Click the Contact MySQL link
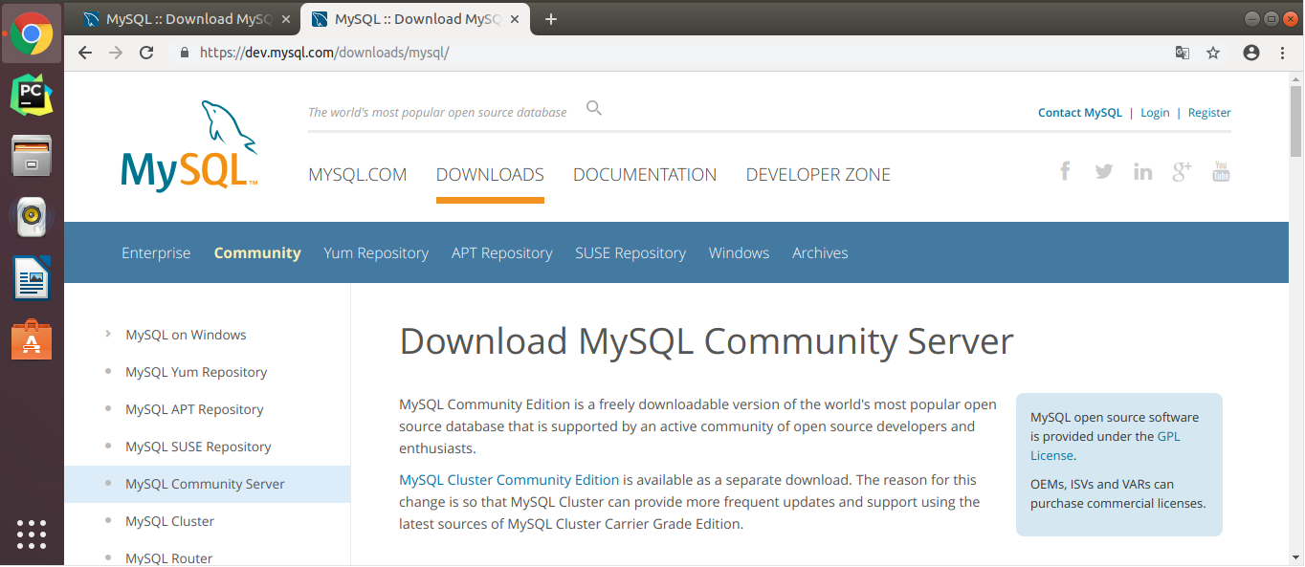Image resolution: width=1305 pixels, height=567 pixels. [x=1080, y=113]
